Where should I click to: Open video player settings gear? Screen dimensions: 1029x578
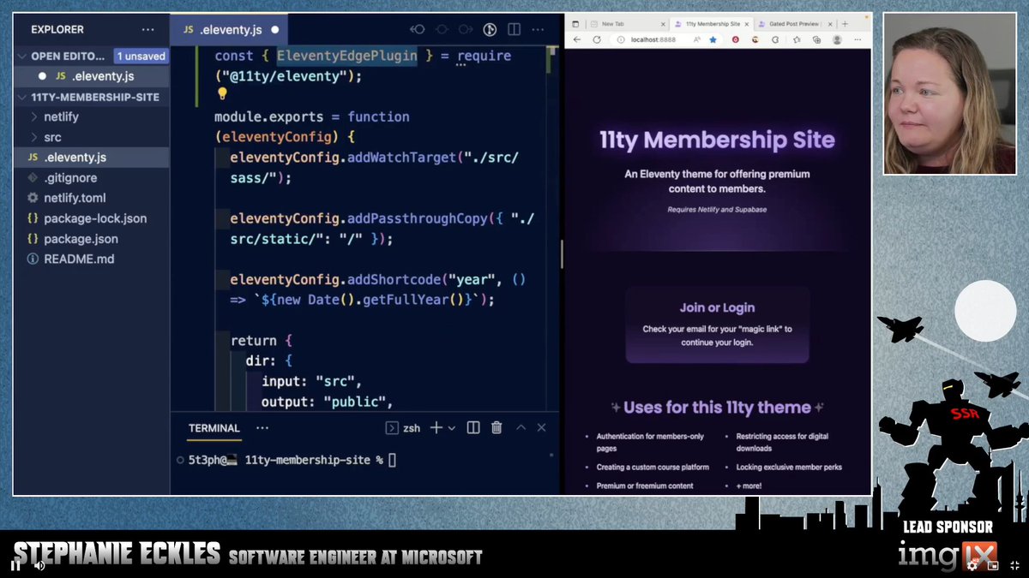(x=972, y=565)
